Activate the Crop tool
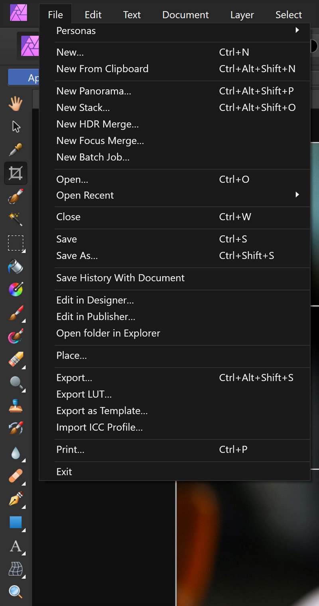This screenshot has height=606, width=319. (16, 173)
